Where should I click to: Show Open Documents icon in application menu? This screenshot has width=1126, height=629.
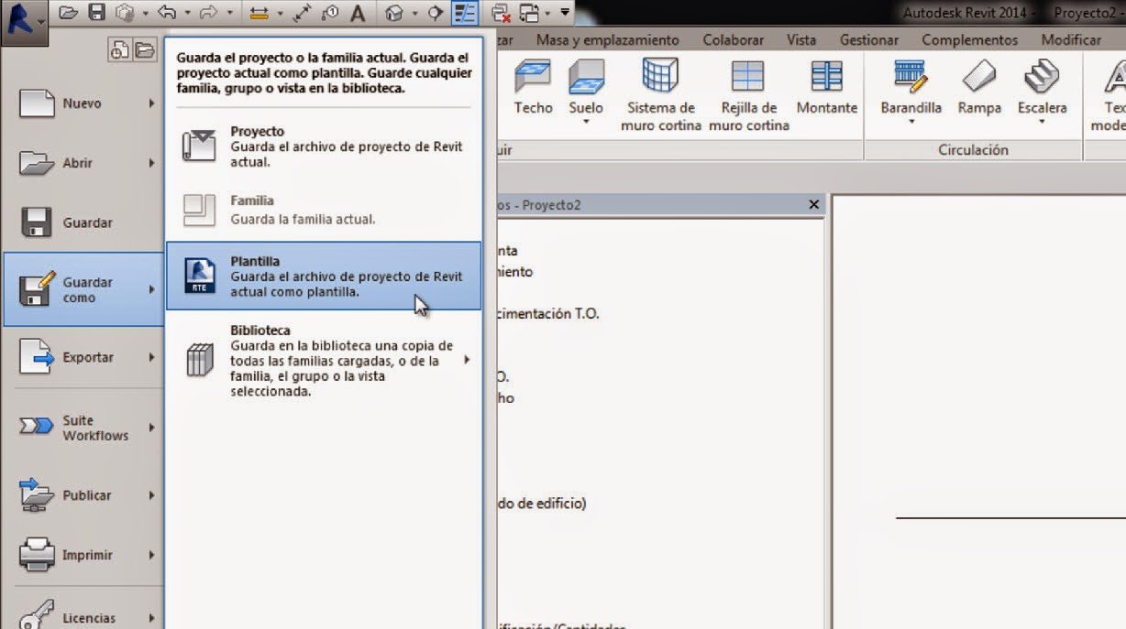point(143,49)
